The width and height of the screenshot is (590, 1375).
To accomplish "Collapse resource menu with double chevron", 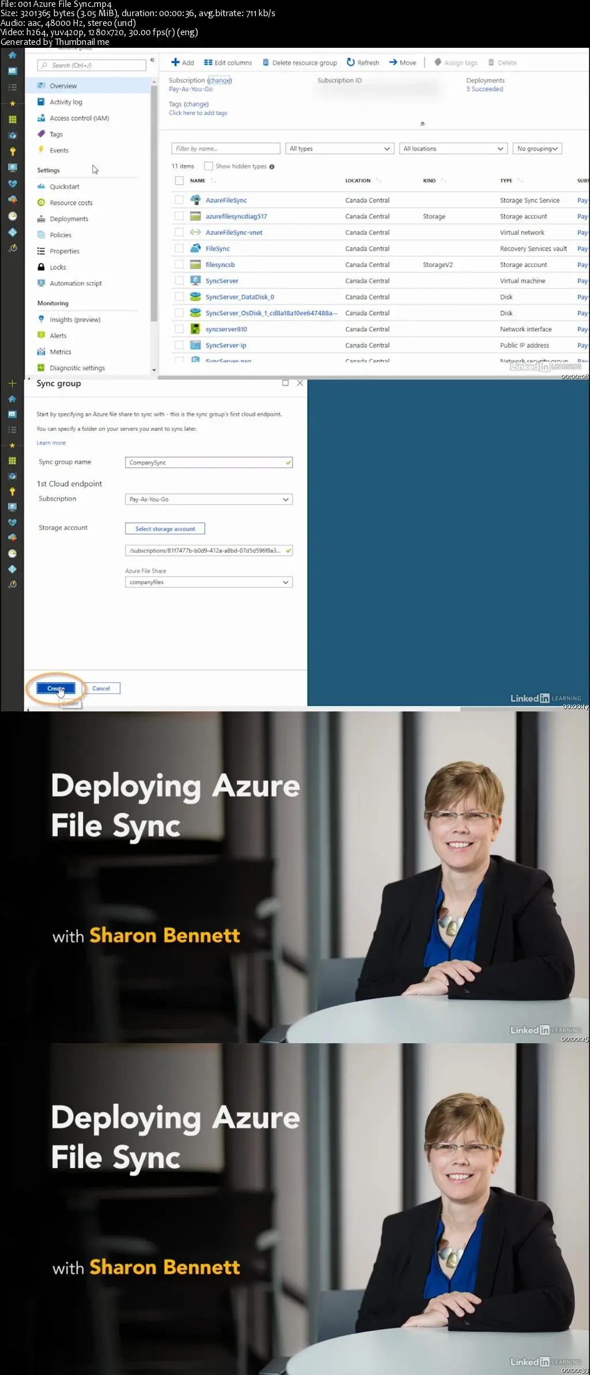I will (x=152, y=60).
